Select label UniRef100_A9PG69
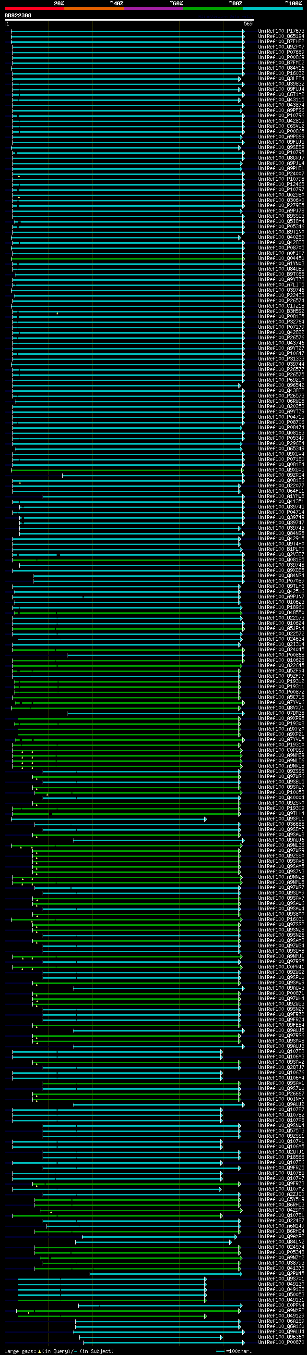 (281, 137)
